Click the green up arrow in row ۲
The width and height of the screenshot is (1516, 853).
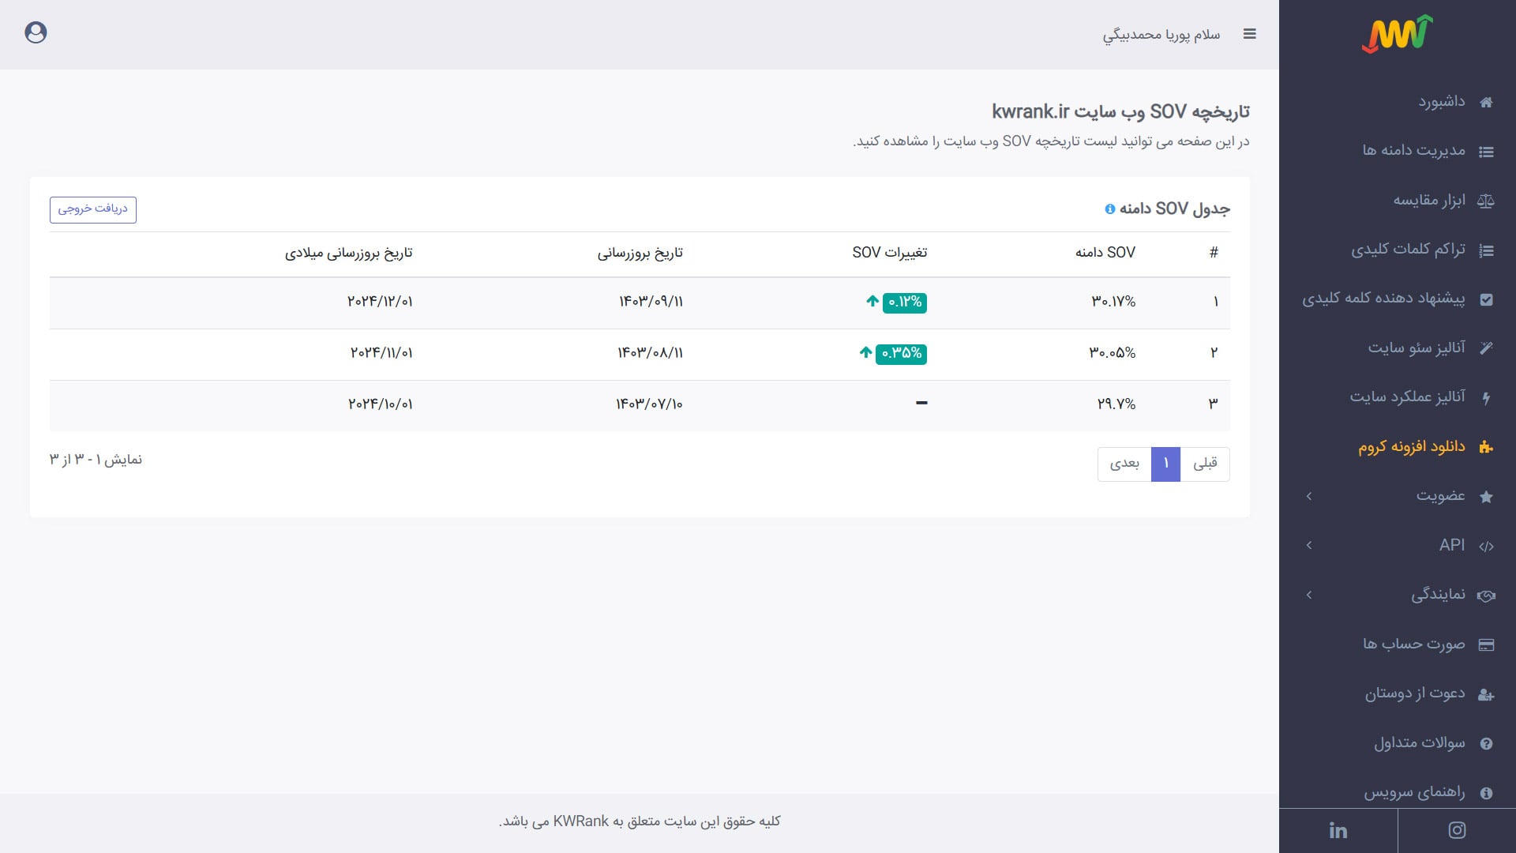click(x=866, y=352)
